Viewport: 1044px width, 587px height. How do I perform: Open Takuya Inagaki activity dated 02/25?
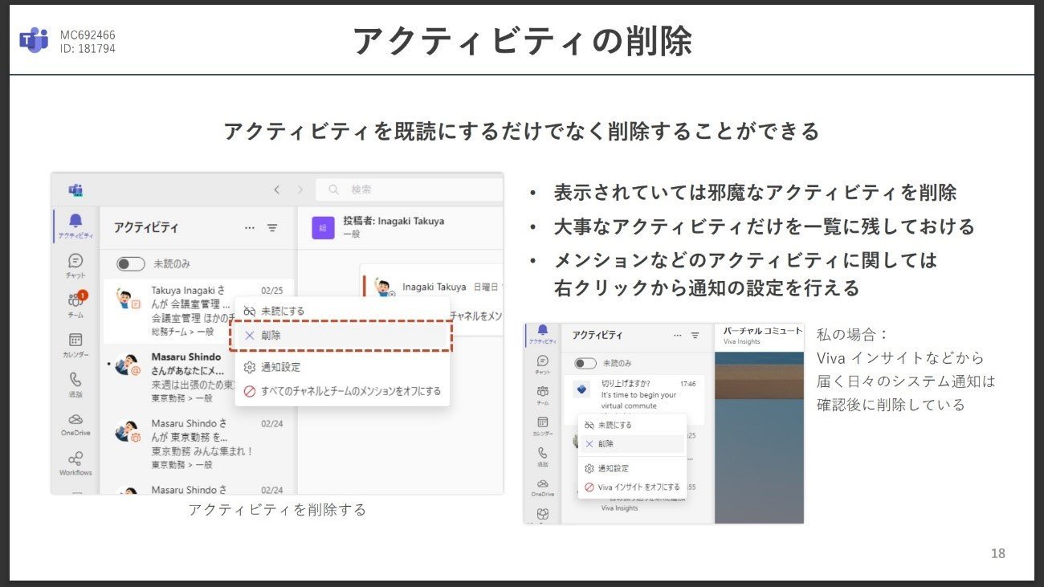(x=198, y=311)
